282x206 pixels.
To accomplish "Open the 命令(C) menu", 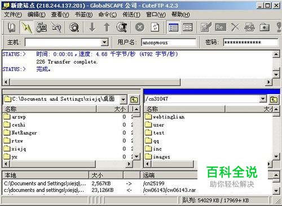I will click(108, 15).
